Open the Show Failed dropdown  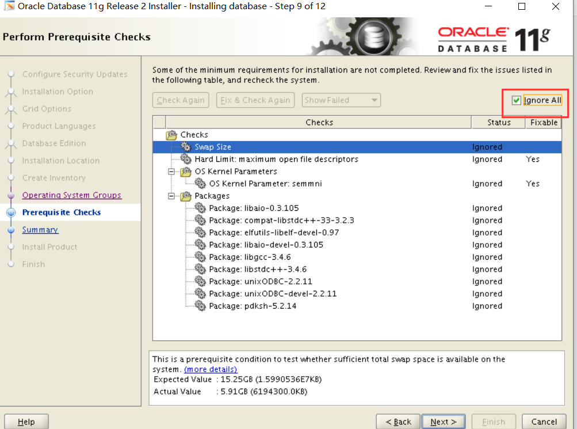click(x=341, y=100)
